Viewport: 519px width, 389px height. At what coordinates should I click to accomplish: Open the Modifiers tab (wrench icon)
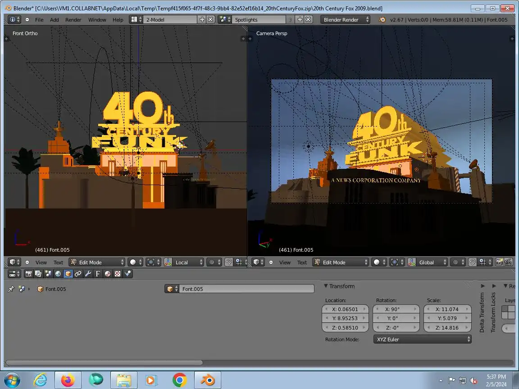pos(88,274)
